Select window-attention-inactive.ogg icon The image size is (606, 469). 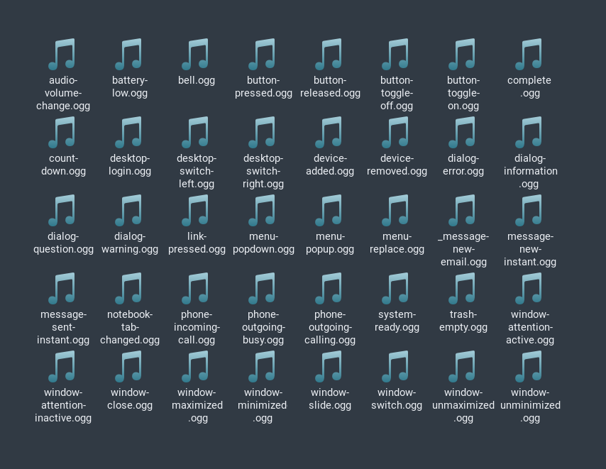tap(62, 366)
